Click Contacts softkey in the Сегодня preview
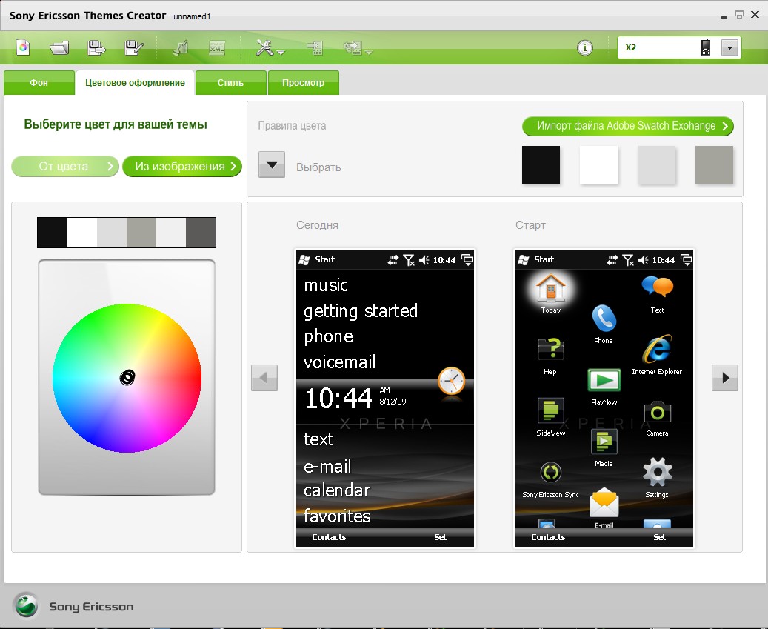 point(329,537)
